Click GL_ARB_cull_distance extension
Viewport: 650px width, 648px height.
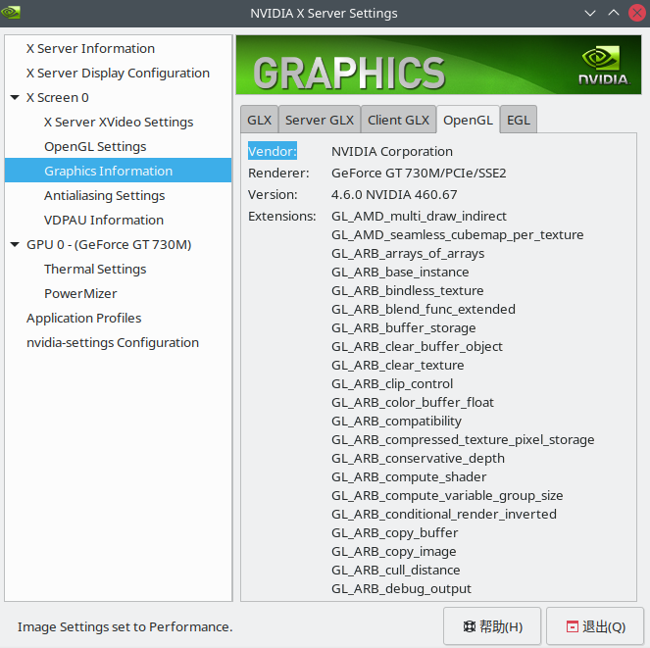click(395, 571)
